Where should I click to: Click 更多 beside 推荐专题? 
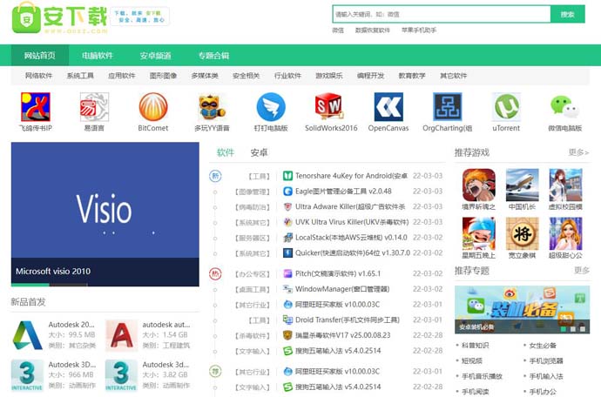tap(582, 271)
